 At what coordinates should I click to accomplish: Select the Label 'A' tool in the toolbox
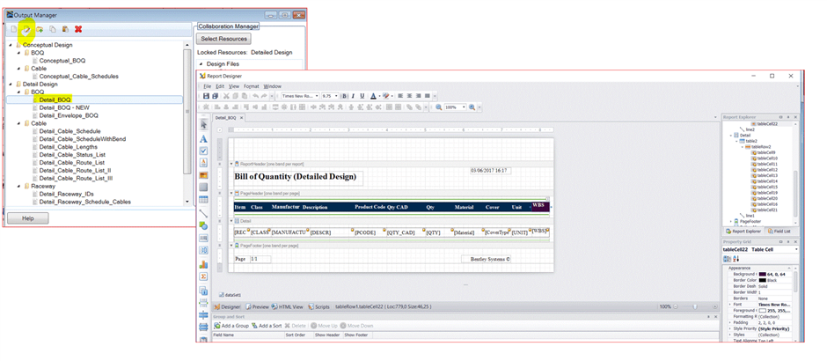pyautogui.click(x=203, y=139)
